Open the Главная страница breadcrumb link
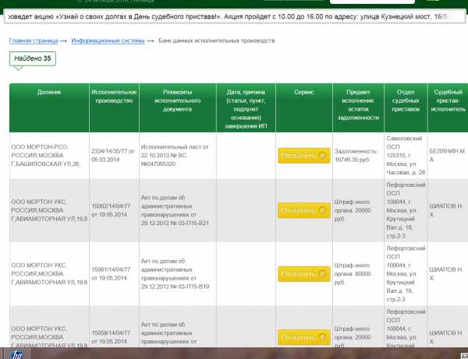468x359 pixels. tap(34, 40)
